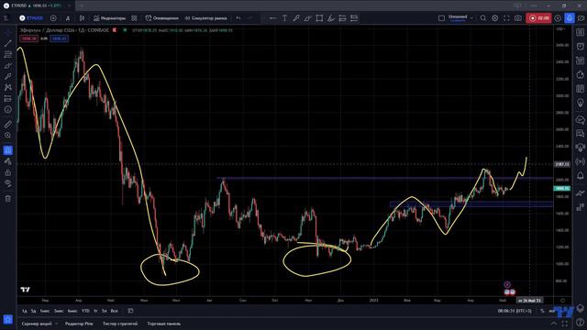587x330 pixels.
Task: Take a chart snapshot with the camera
Action: (517, 18)
